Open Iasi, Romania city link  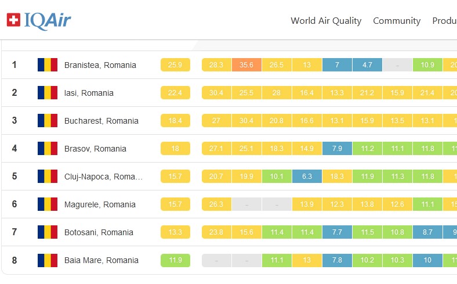click(x=89, y=93)
